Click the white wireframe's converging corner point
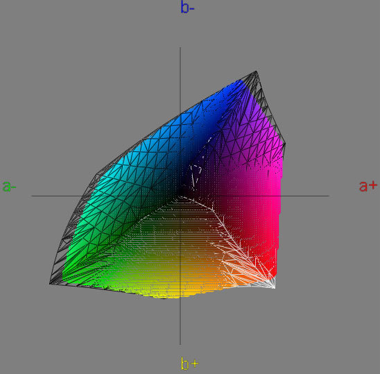Screen dimensions: 380x374 (275, 288)
